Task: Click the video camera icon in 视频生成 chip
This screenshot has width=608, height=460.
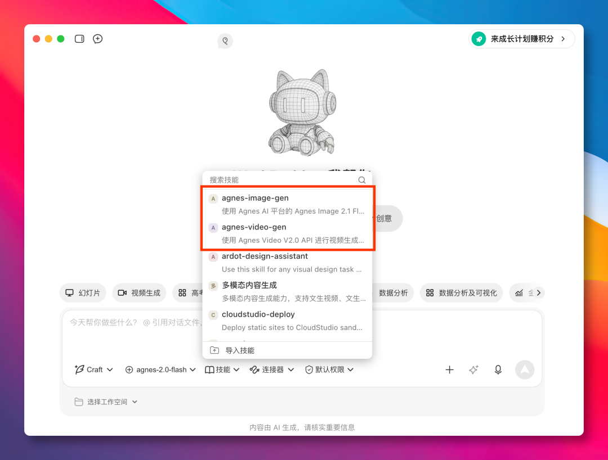Action: (122, 293)
